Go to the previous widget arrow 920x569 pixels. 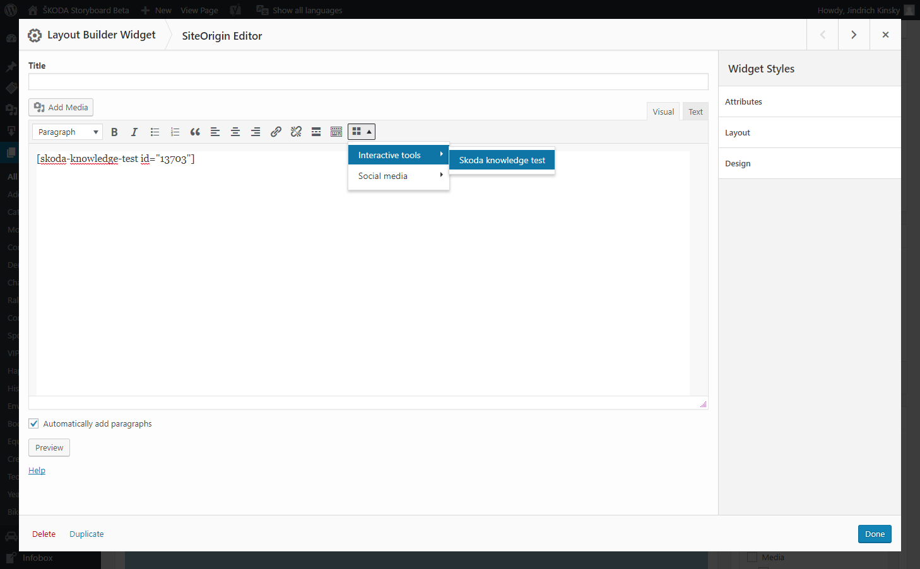click(x=823, y=35)
